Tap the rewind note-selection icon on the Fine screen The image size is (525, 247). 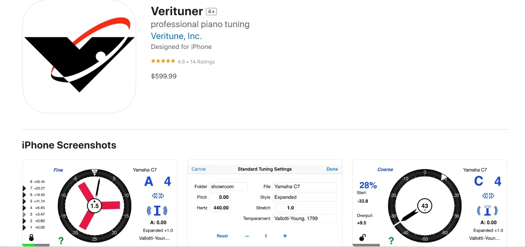(154, 195)
